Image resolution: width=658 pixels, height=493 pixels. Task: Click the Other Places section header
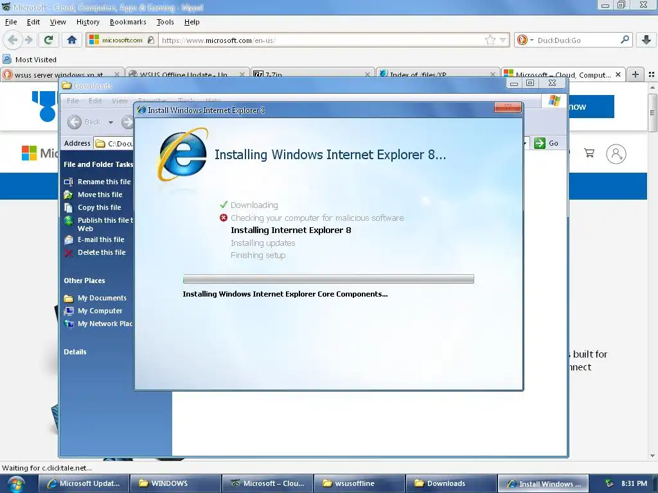click(84, 281)
